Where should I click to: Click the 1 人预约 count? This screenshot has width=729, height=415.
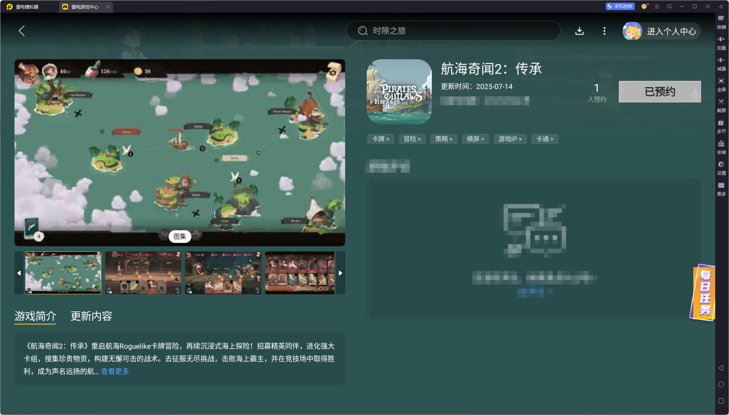[x=597, y=93]
